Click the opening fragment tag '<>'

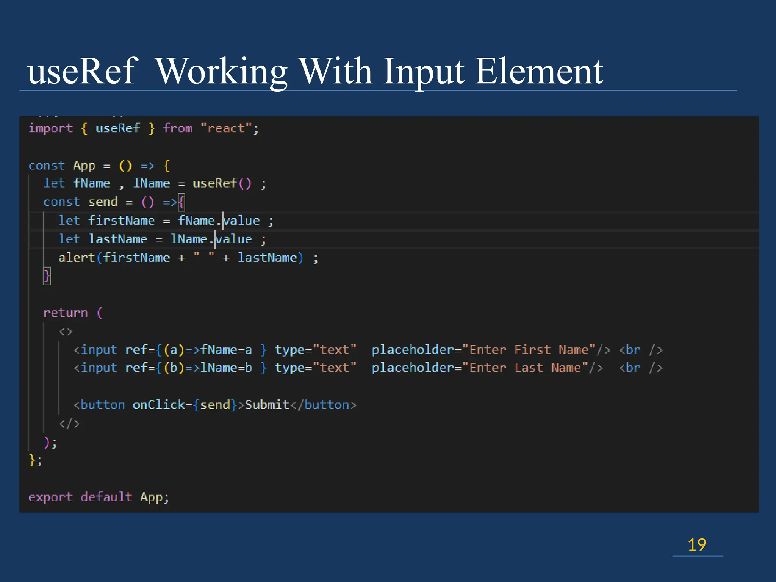pyautogui.click(x=66, y=332)
